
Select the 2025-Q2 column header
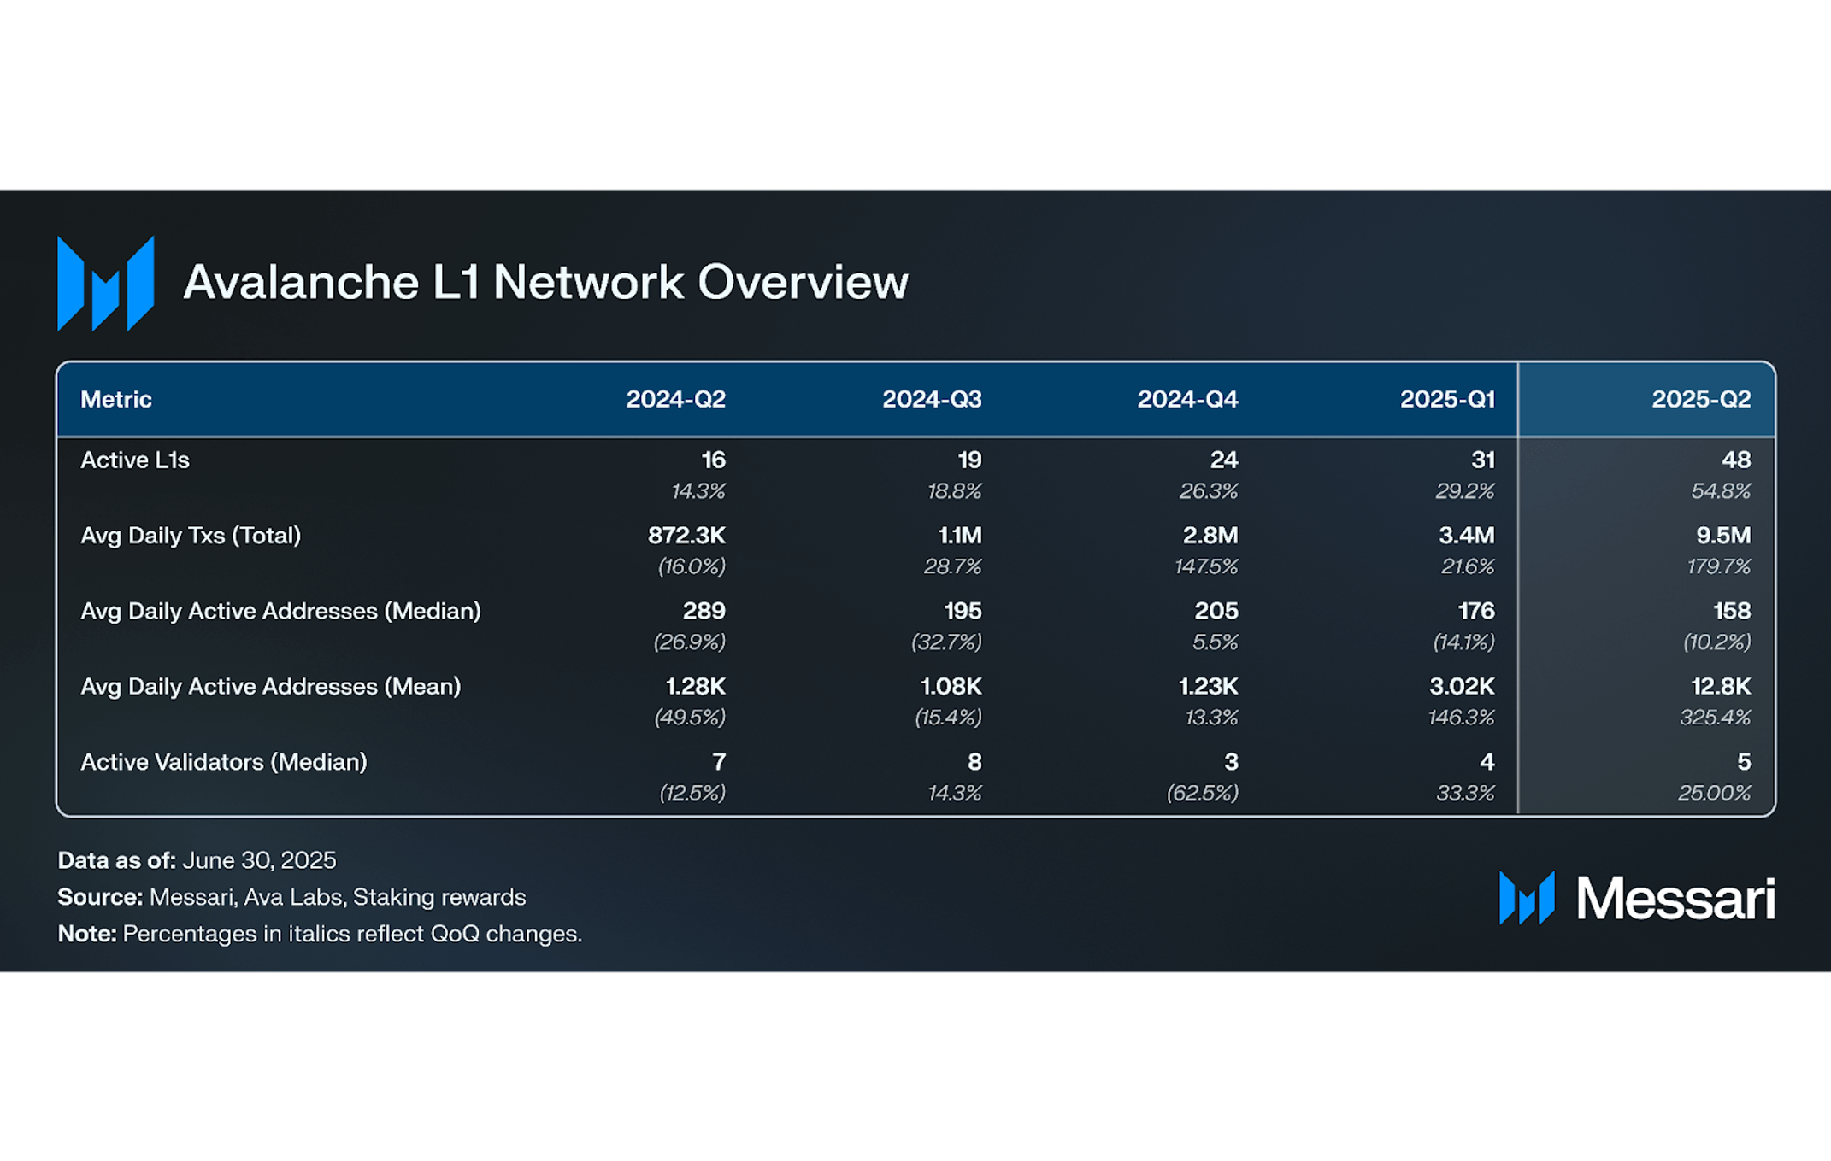coord(1700,399)
